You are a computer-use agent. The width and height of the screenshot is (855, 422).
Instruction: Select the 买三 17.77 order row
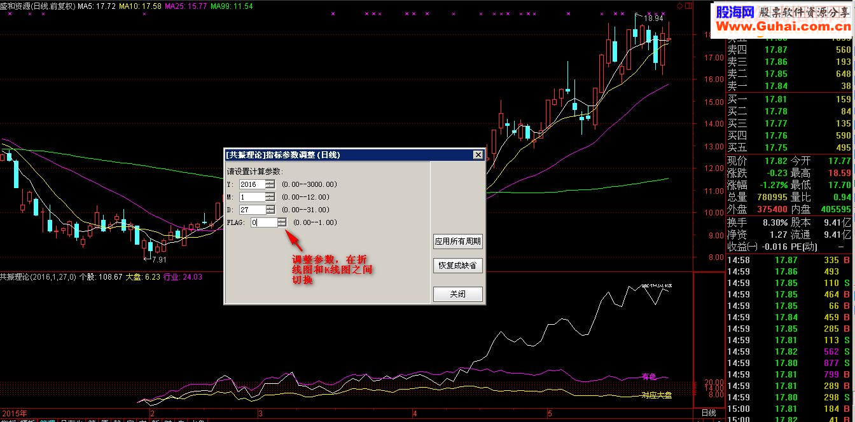[x=789, y=123]
